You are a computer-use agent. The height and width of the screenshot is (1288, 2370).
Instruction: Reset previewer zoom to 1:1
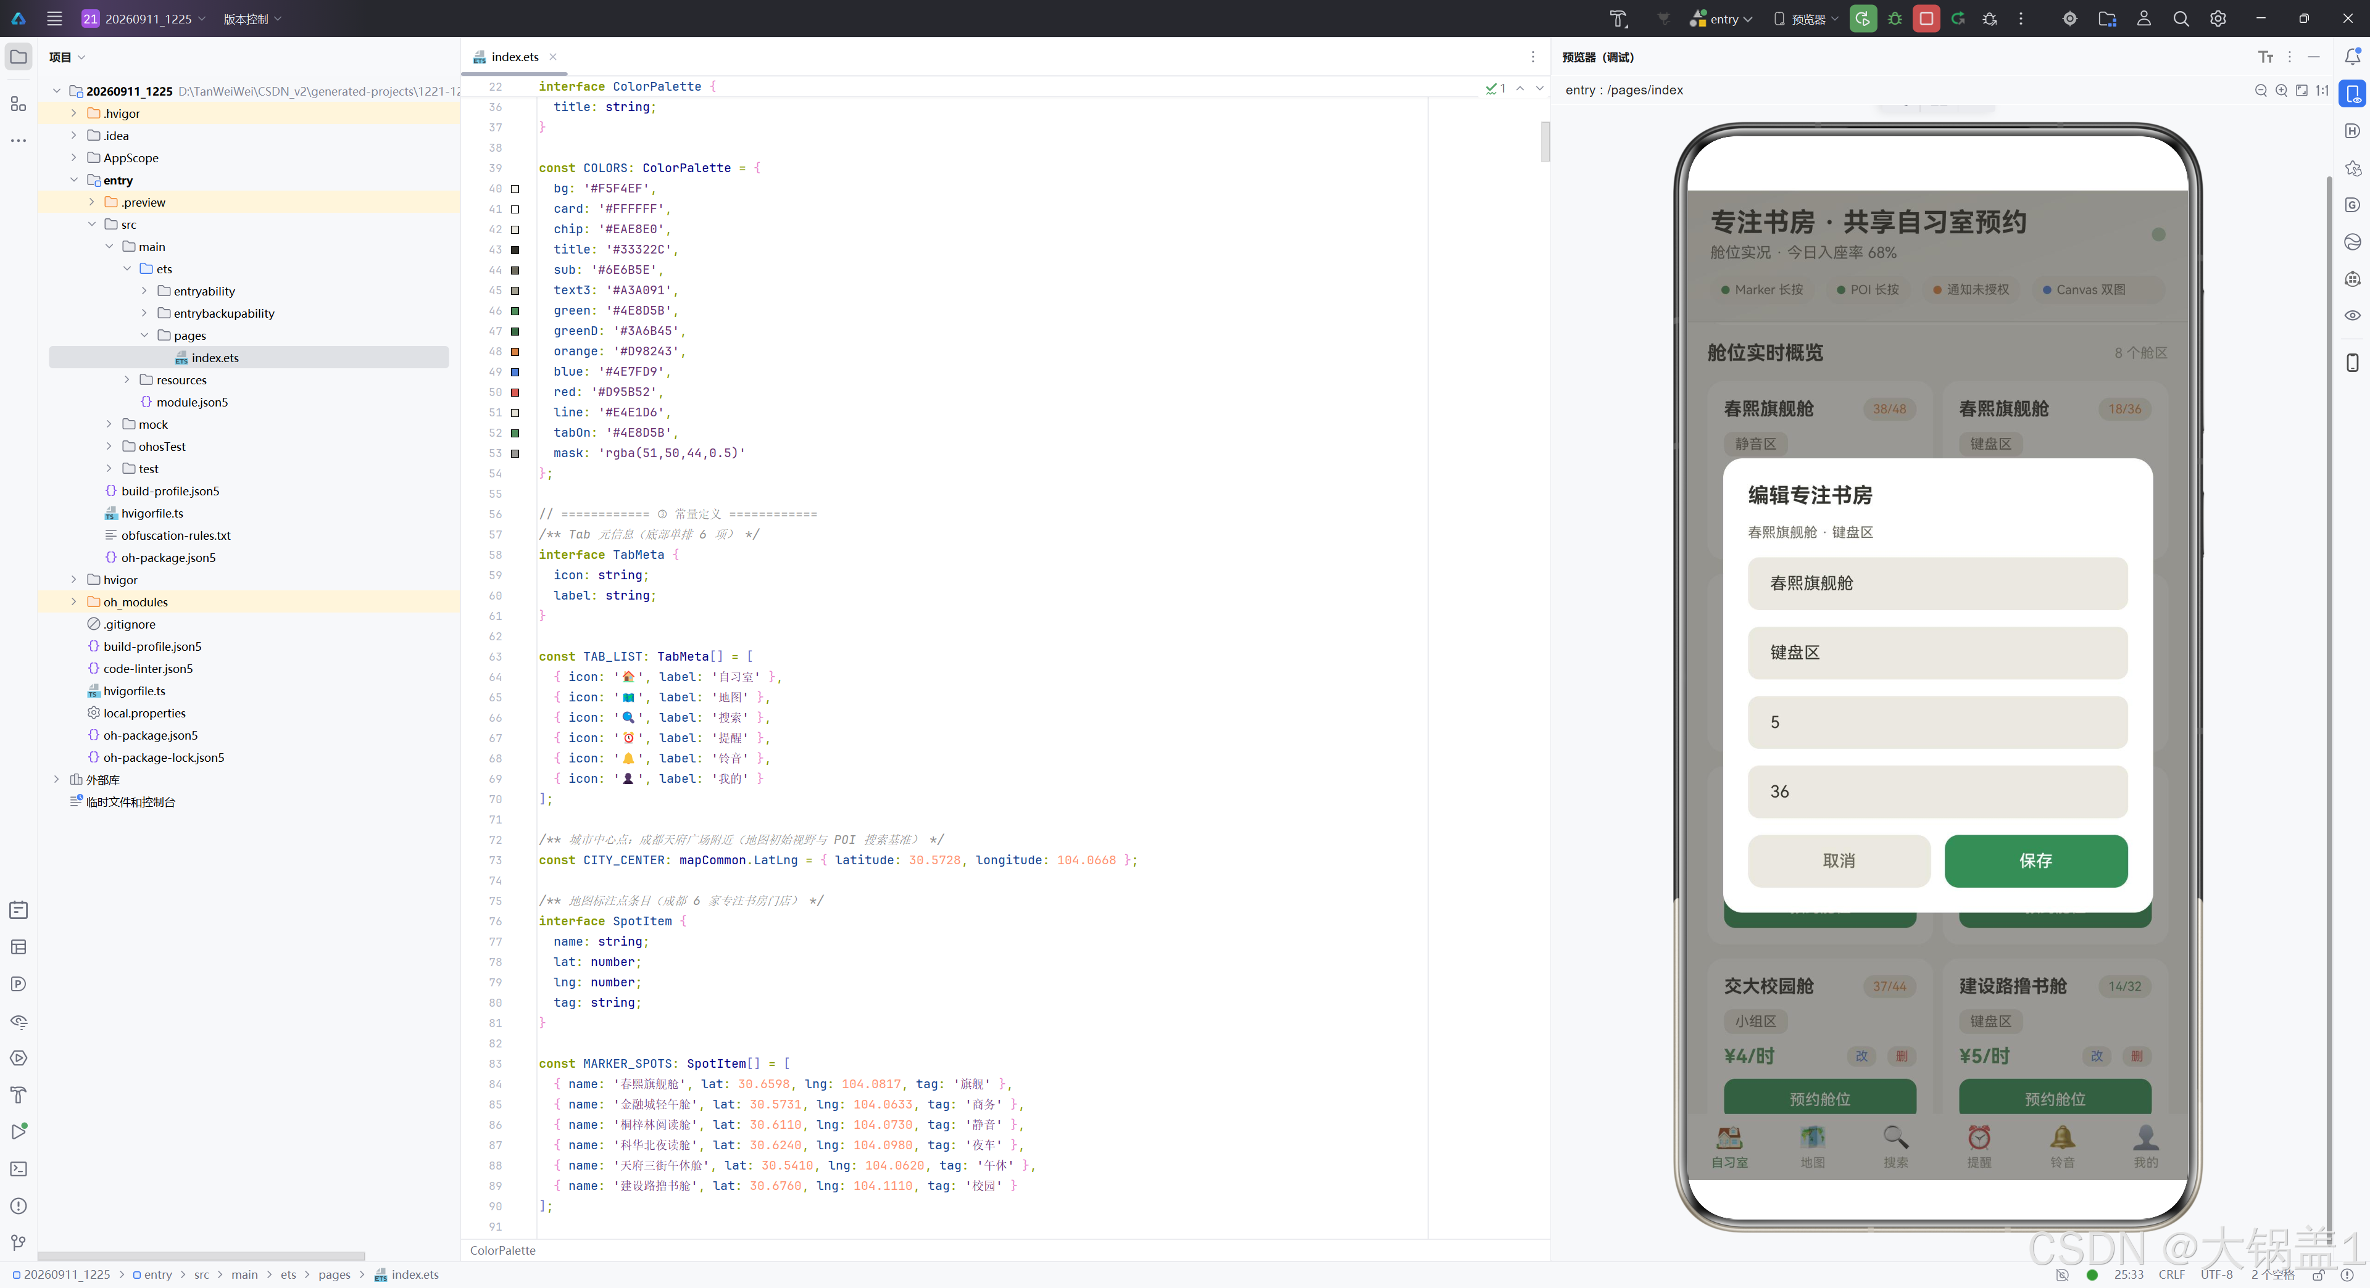tap(2321, 90)
